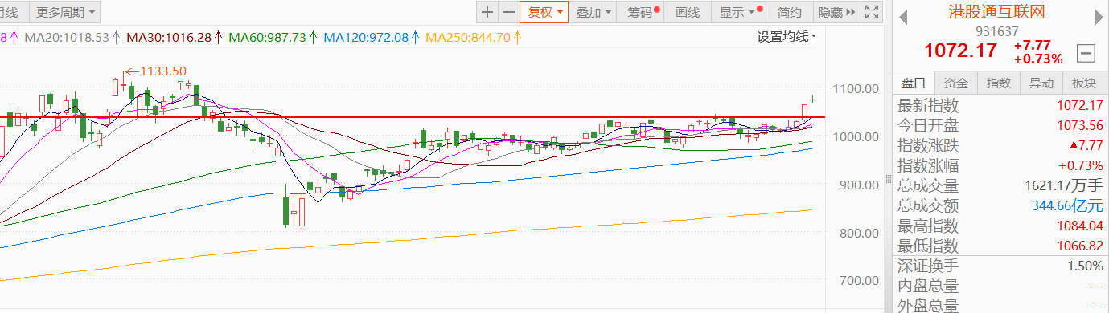Select the 画线 drawing tool button
This screenshot has width=1109, height=313.
[688, 12]
